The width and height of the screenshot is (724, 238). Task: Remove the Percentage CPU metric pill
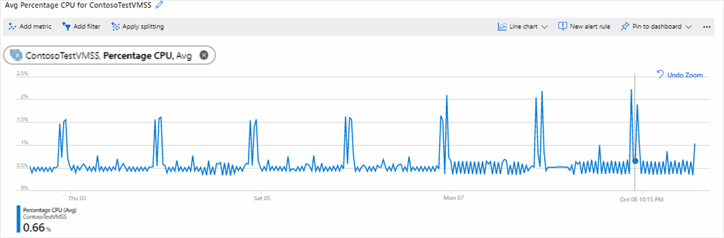(x=204, y=55)
